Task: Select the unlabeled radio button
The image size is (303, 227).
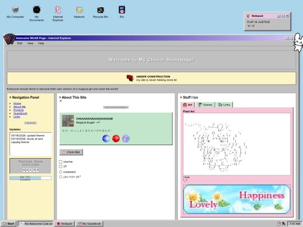Action: pyautogui.click(x=61, y=172)
